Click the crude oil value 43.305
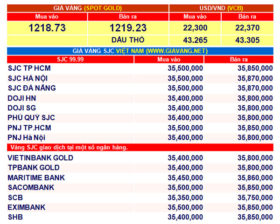This screenshot has width=280, height=224. tap(247, 40)
